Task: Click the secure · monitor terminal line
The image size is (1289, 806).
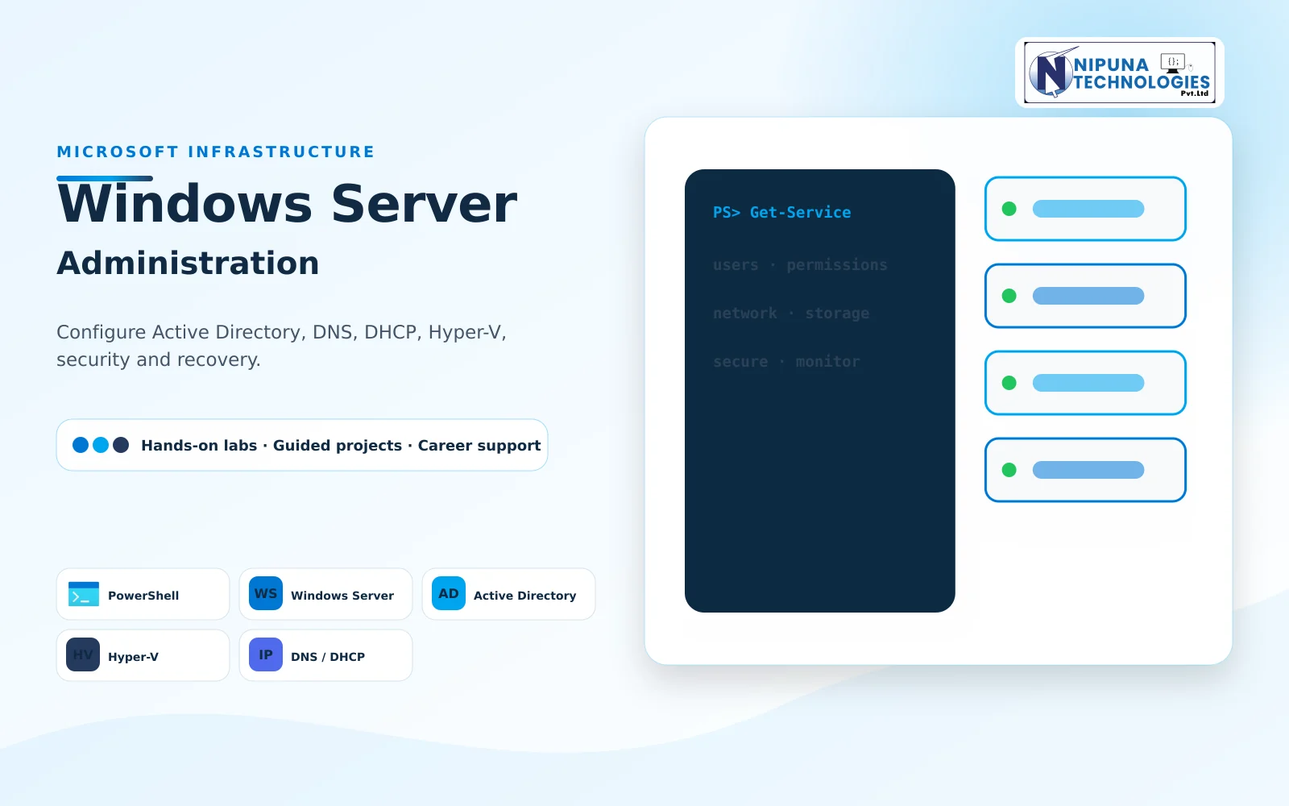Action: click(x=786, y=362)
